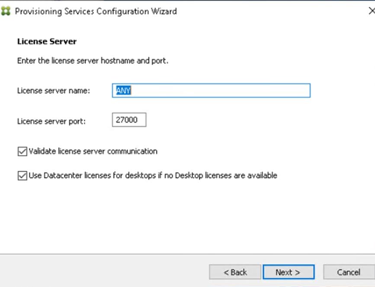The height and width of the screenshot is (287, 375).
Task: Click the 'License server port:' label
Action: click(x=51, y=121)
